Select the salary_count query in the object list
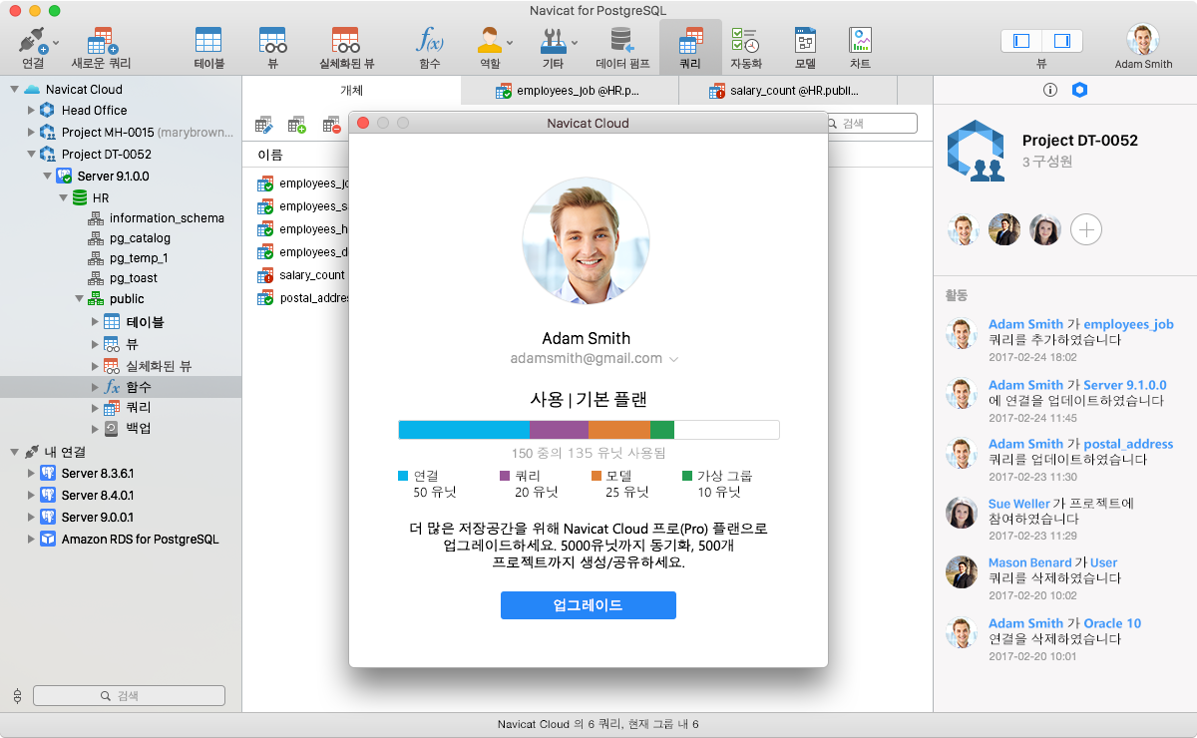The image size is (1197, 738). [314, 274]
